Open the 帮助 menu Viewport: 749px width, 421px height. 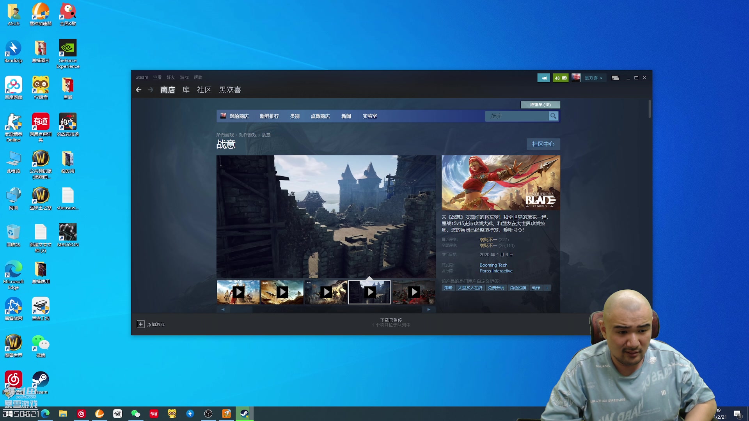pyautogui.click(x=198, y=77)
